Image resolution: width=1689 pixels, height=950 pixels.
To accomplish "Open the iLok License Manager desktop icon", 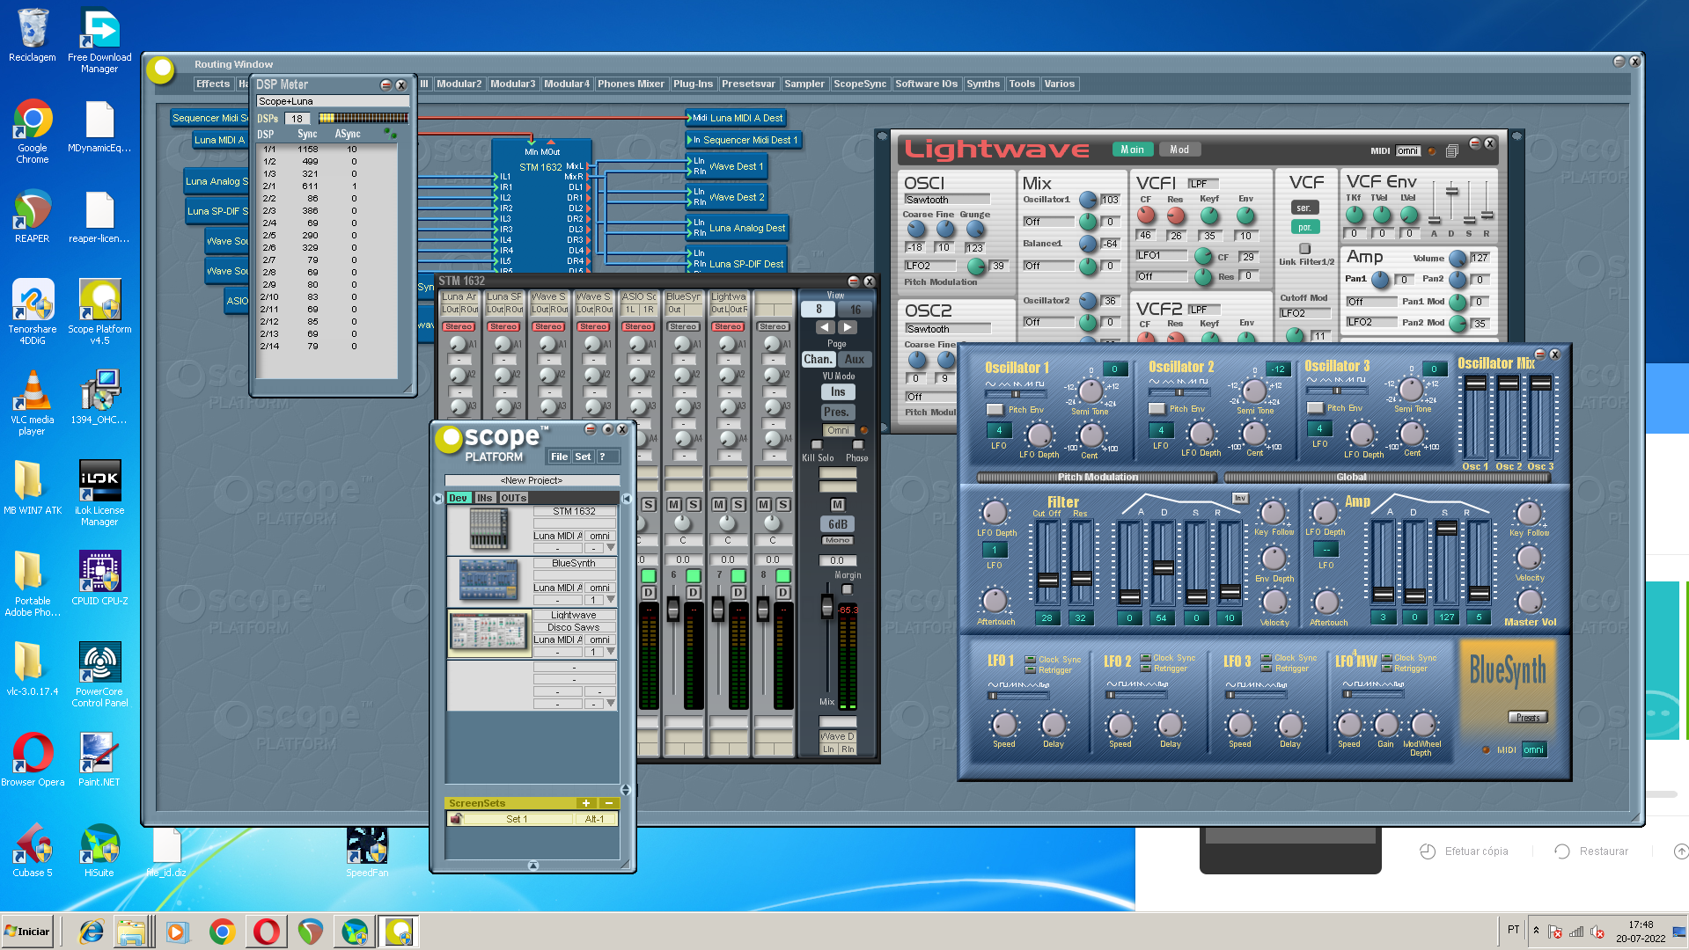I will click(x=99, y=493).
